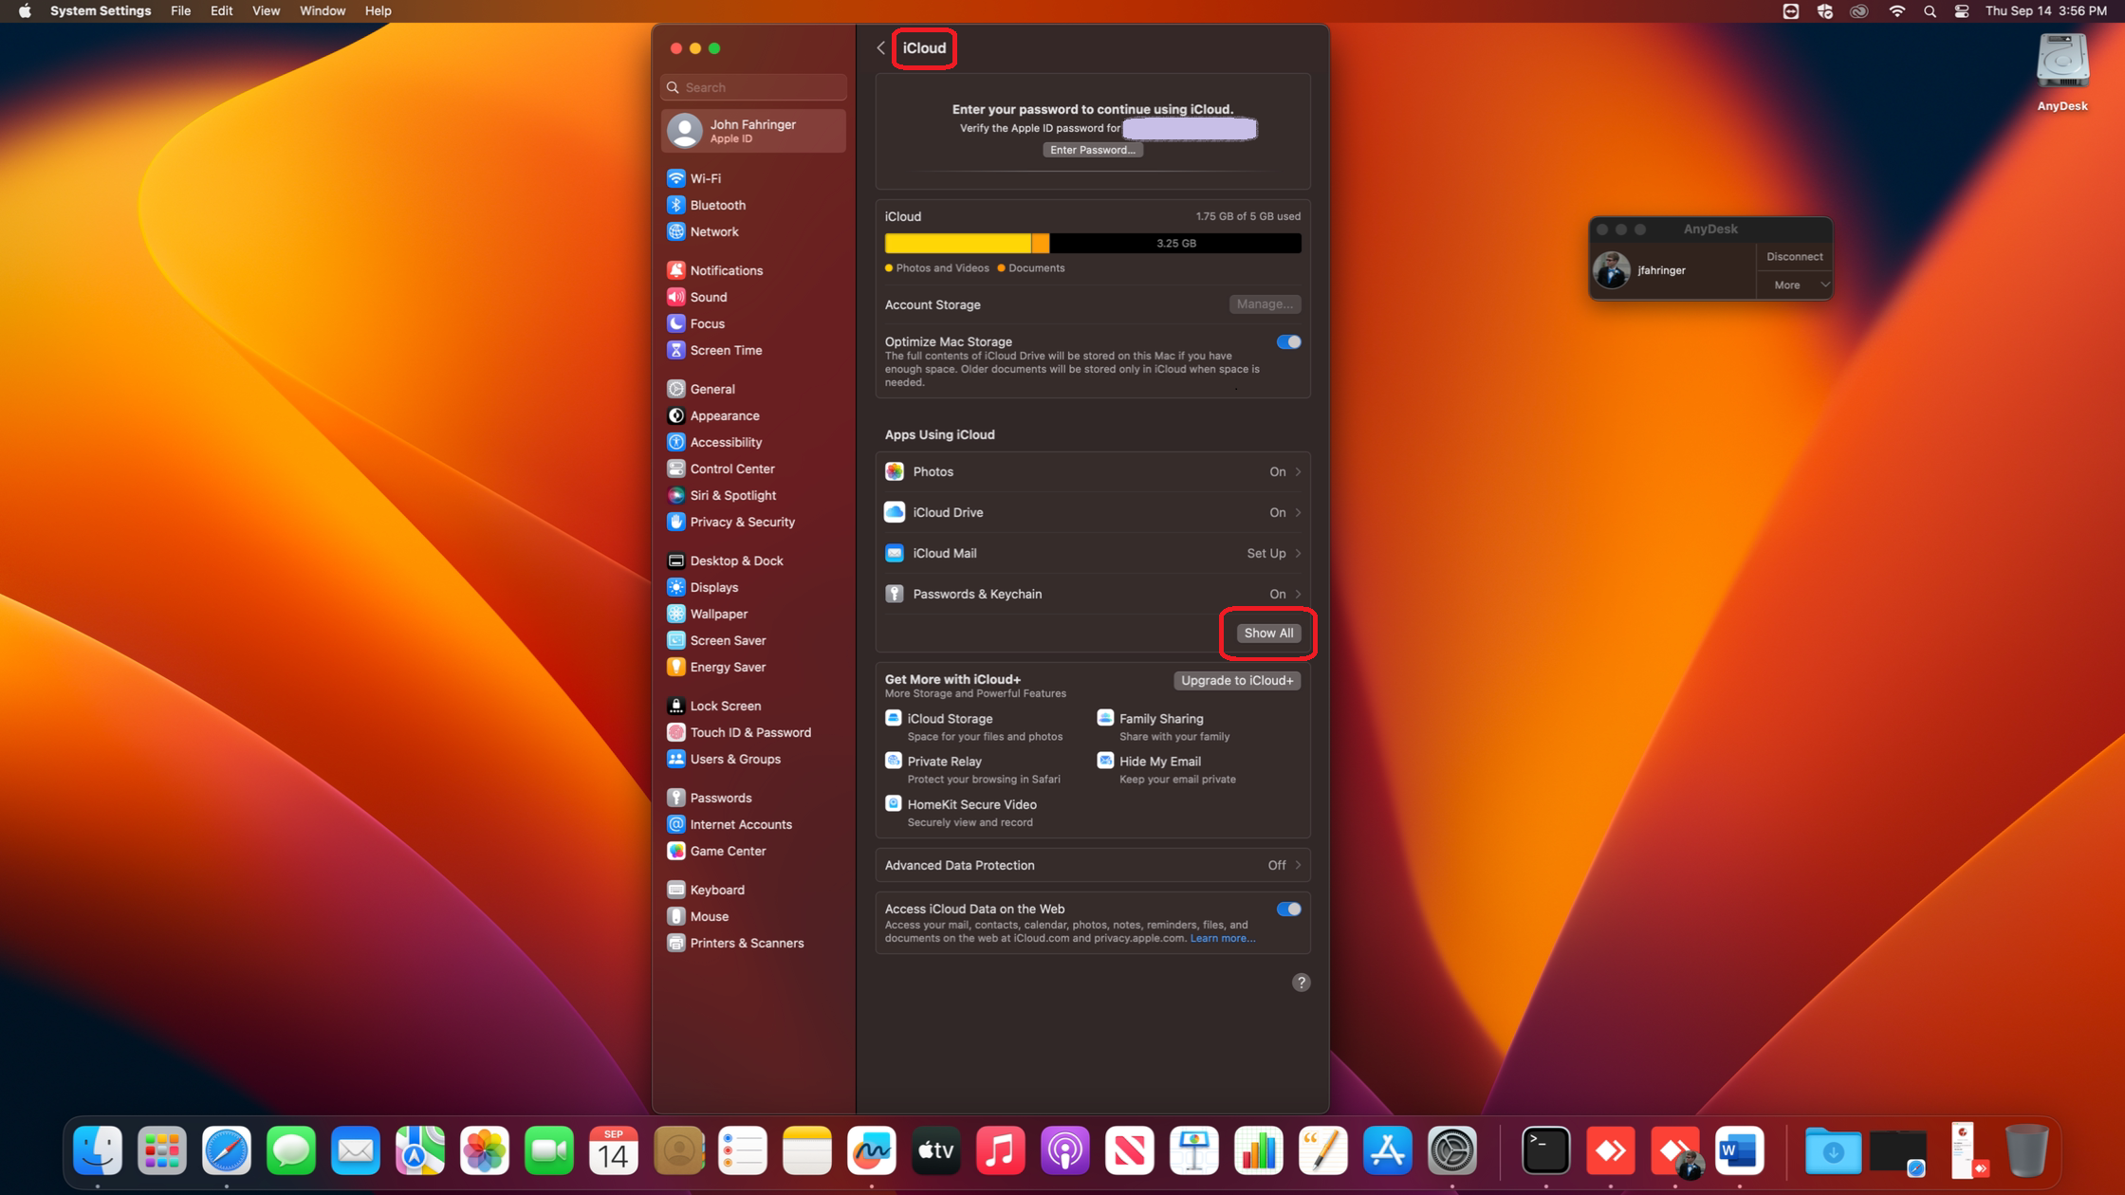The image size is (2125, 1195).
Task: Click Show All button for iCloud apps
Action: (x=1266, y=634)
